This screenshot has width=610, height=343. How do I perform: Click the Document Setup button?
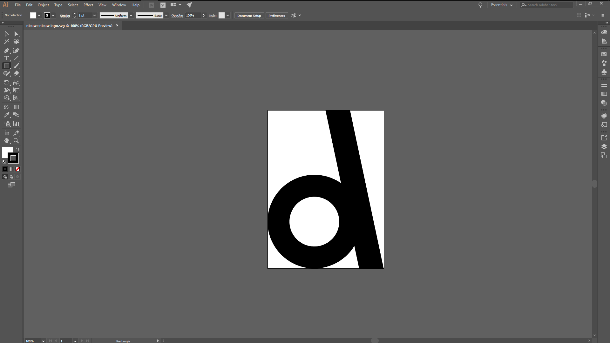tap(249, 16)
